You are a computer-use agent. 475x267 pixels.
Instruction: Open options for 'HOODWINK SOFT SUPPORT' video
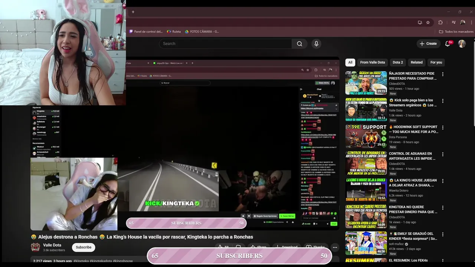coord(442,128)
